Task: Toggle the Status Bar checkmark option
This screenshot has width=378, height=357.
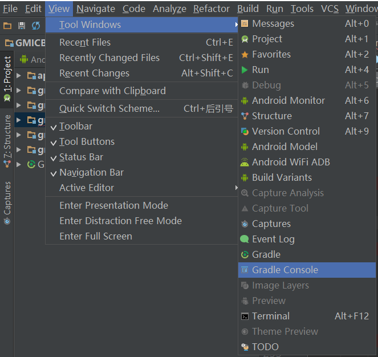Action: tap(142, 157)
